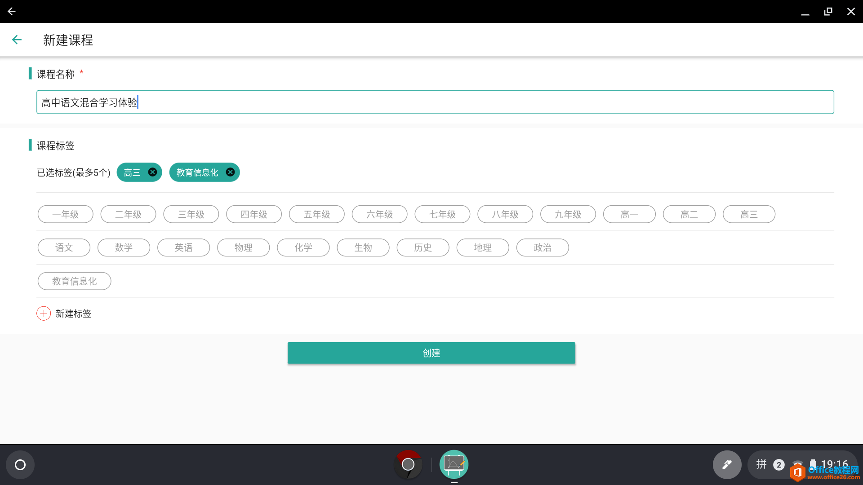The height and width of the screenshot is (485, 863).
Task: Open the stylus tools pen icon
Action: point(727,465)
